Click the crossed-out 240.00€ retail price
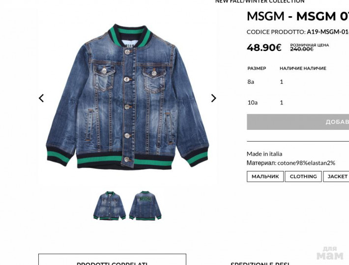Image resolution: width=349 pixels, height=265 pixels. (302, 49)
